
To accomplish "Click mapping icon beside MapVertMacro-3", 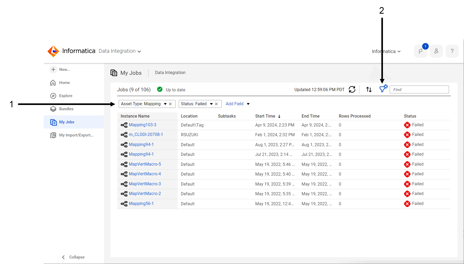I will click(x=124, y=184).
